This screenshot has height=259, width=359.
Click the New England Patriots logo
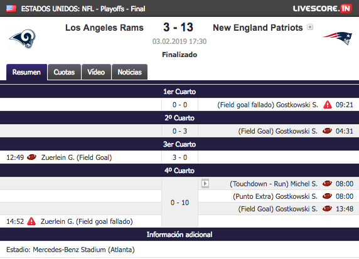tap(338, 38)
